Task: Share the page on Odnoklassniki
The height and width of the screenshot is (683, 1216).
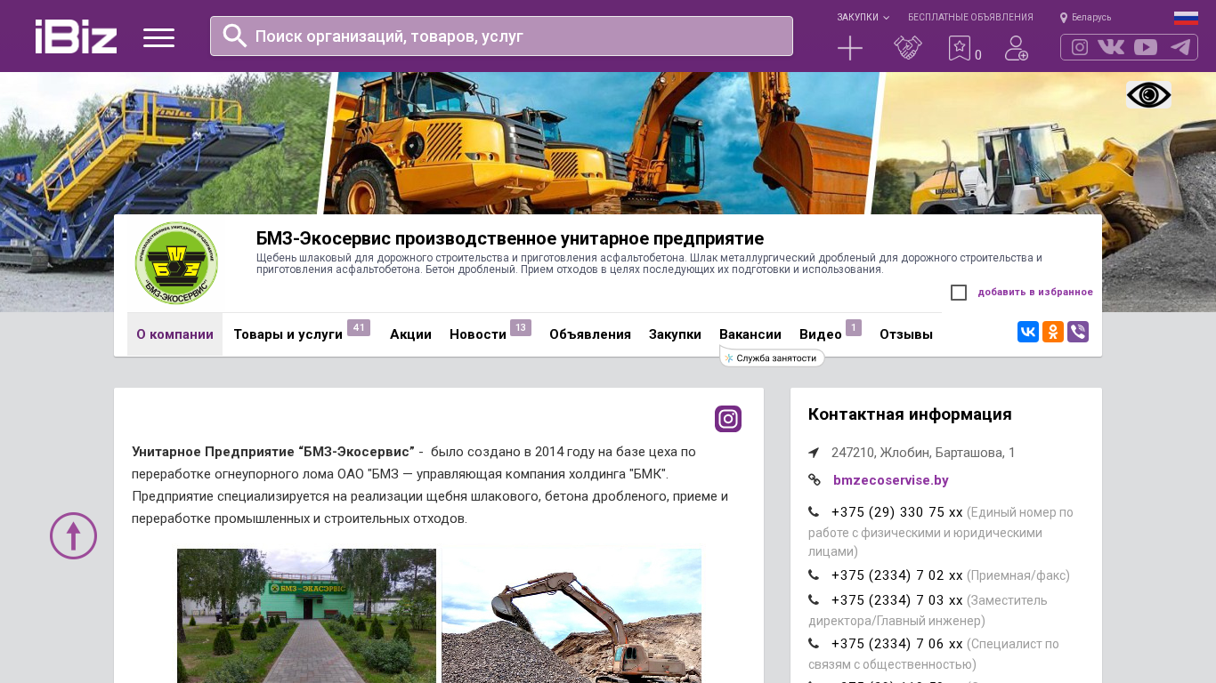Action: tap(1053, 332)
